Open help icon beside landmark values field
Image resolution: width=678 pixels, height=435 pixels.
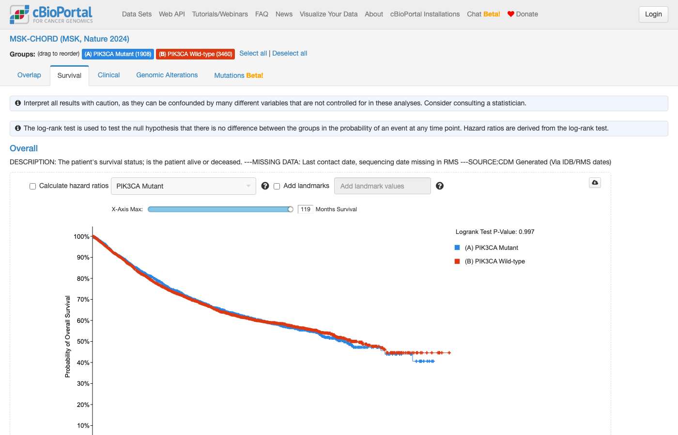(440, 186)
